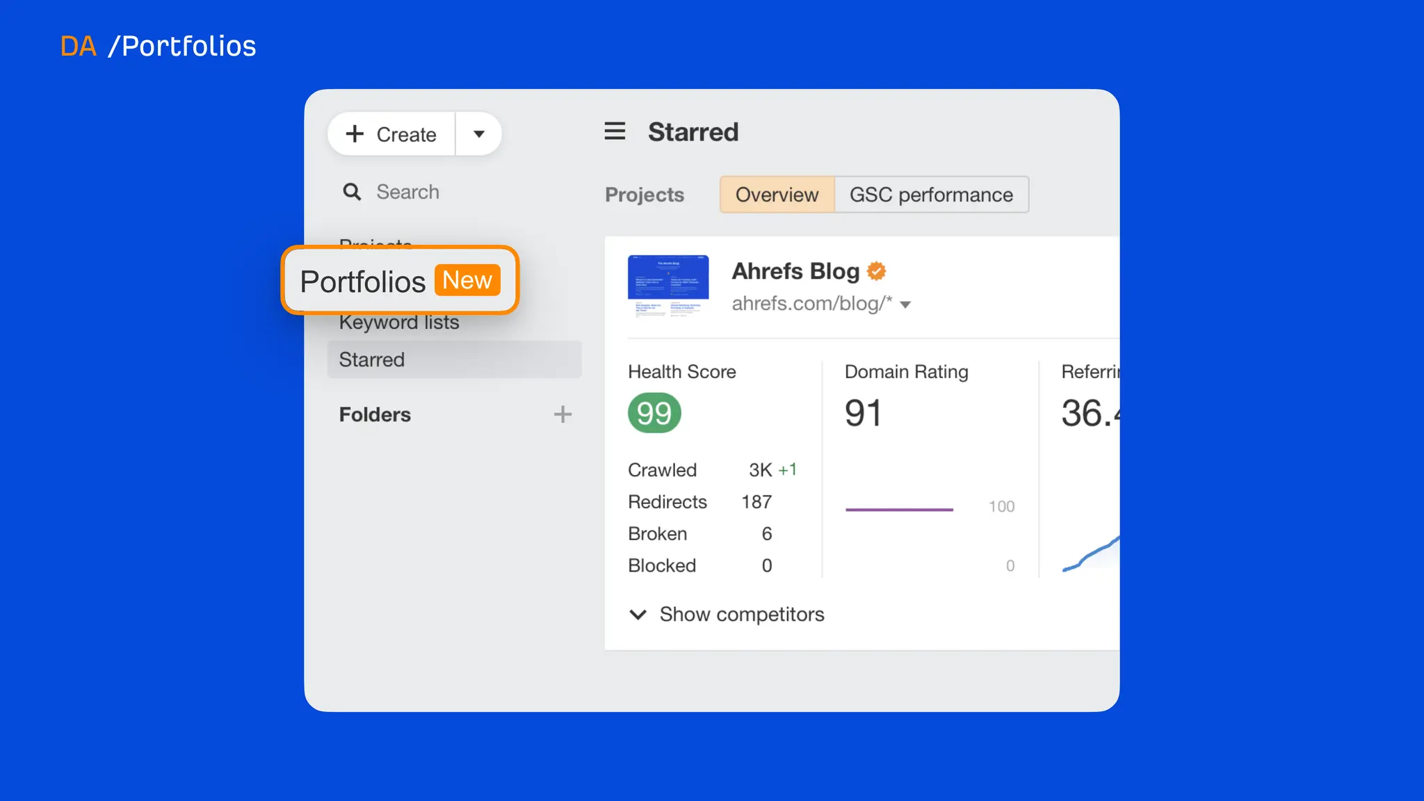Click the Create button

click(391, 134)
